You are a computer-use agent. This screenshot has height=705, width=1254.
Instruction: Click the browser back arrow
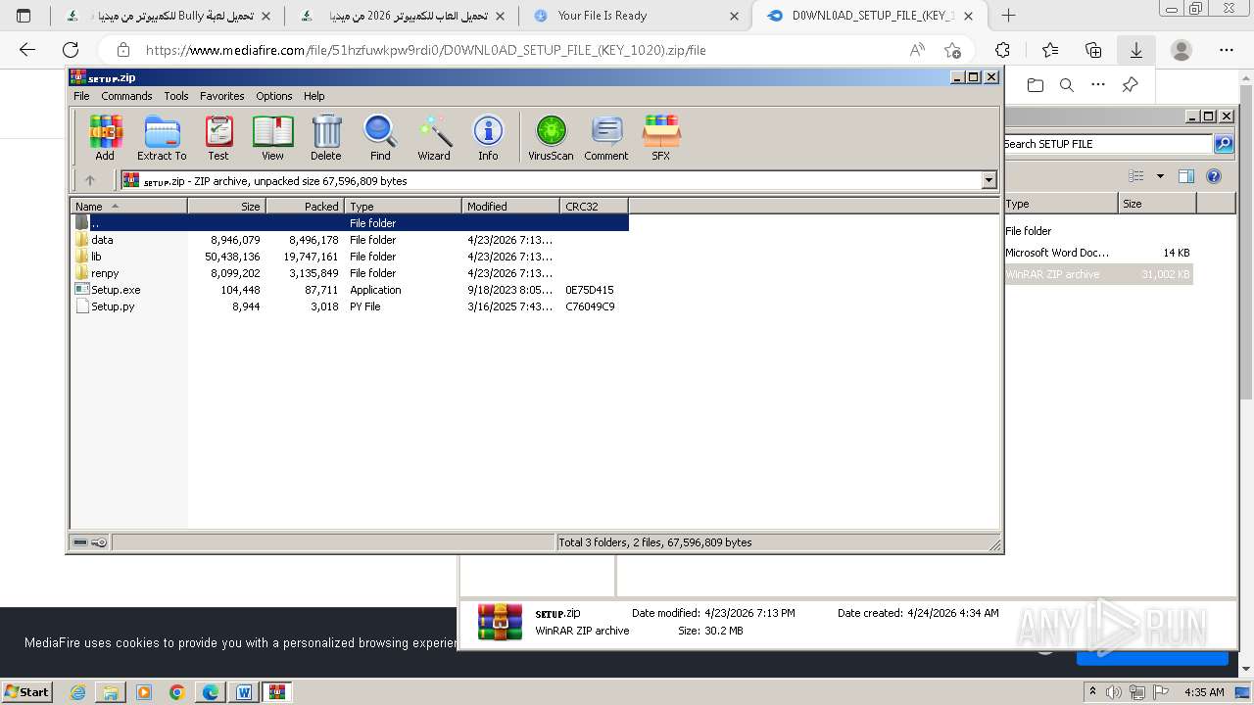(27, 50)
